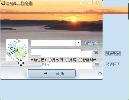Open 绑定帐号 link beside the account field
The width and height of the screenshot is (129, 100).
(x=91, y=43)
